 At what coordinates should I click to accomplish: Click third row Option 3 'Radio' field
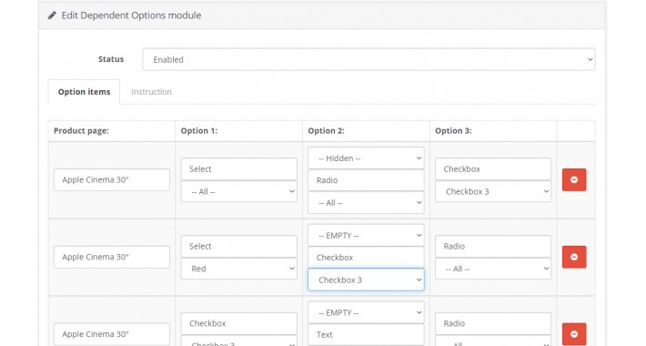(x=493, y=323)
